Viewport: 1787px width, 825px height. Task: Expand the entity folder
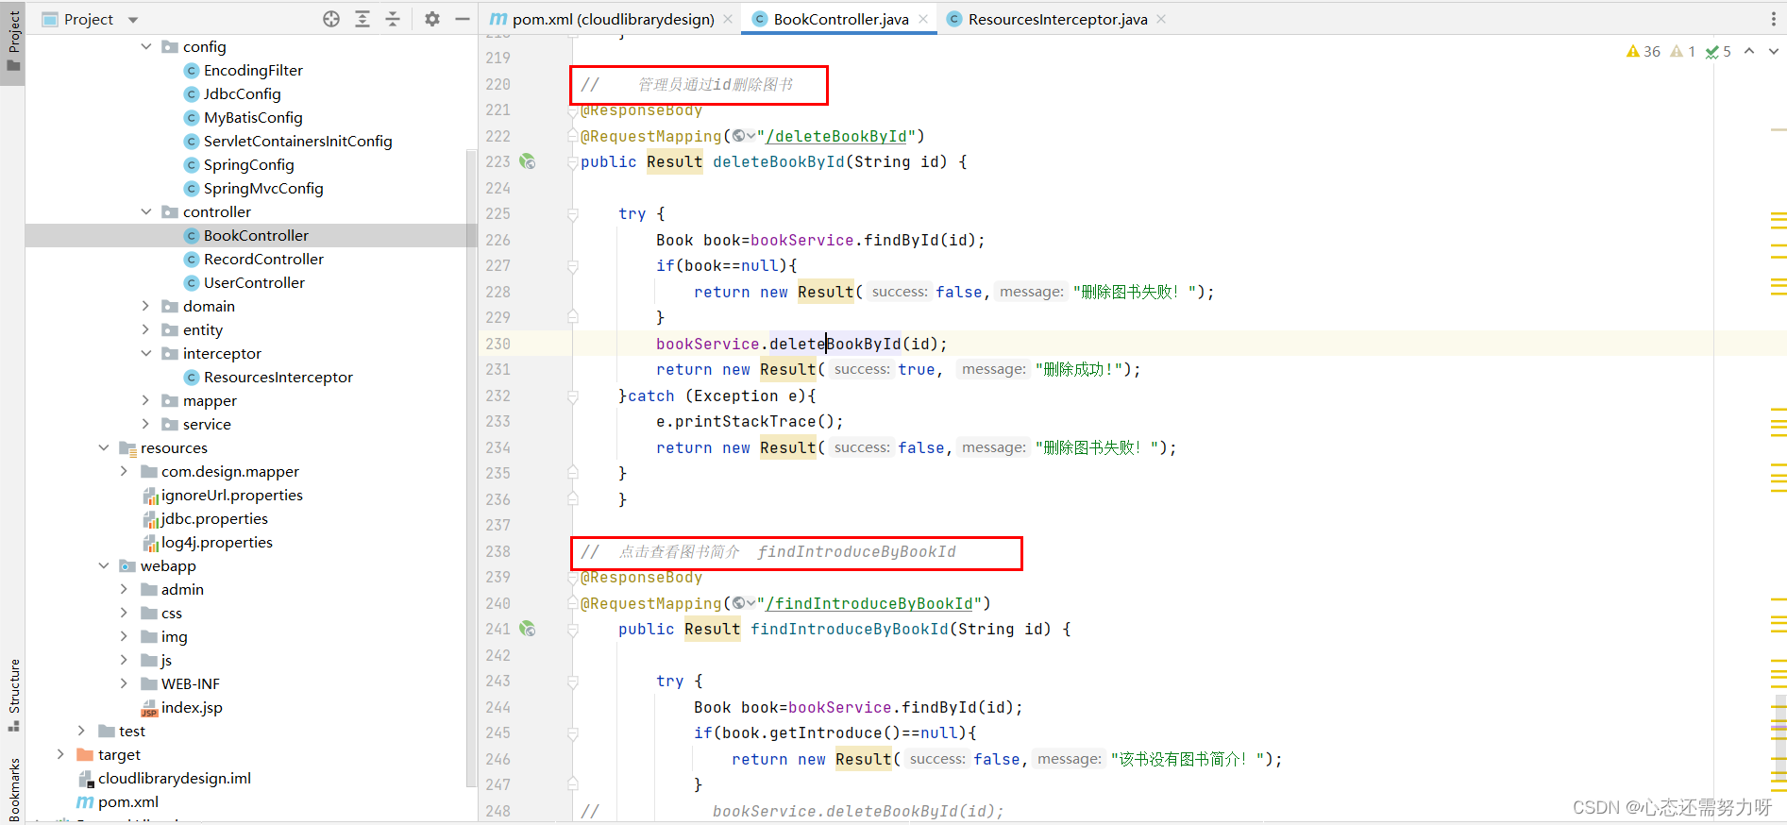point(145,329)
